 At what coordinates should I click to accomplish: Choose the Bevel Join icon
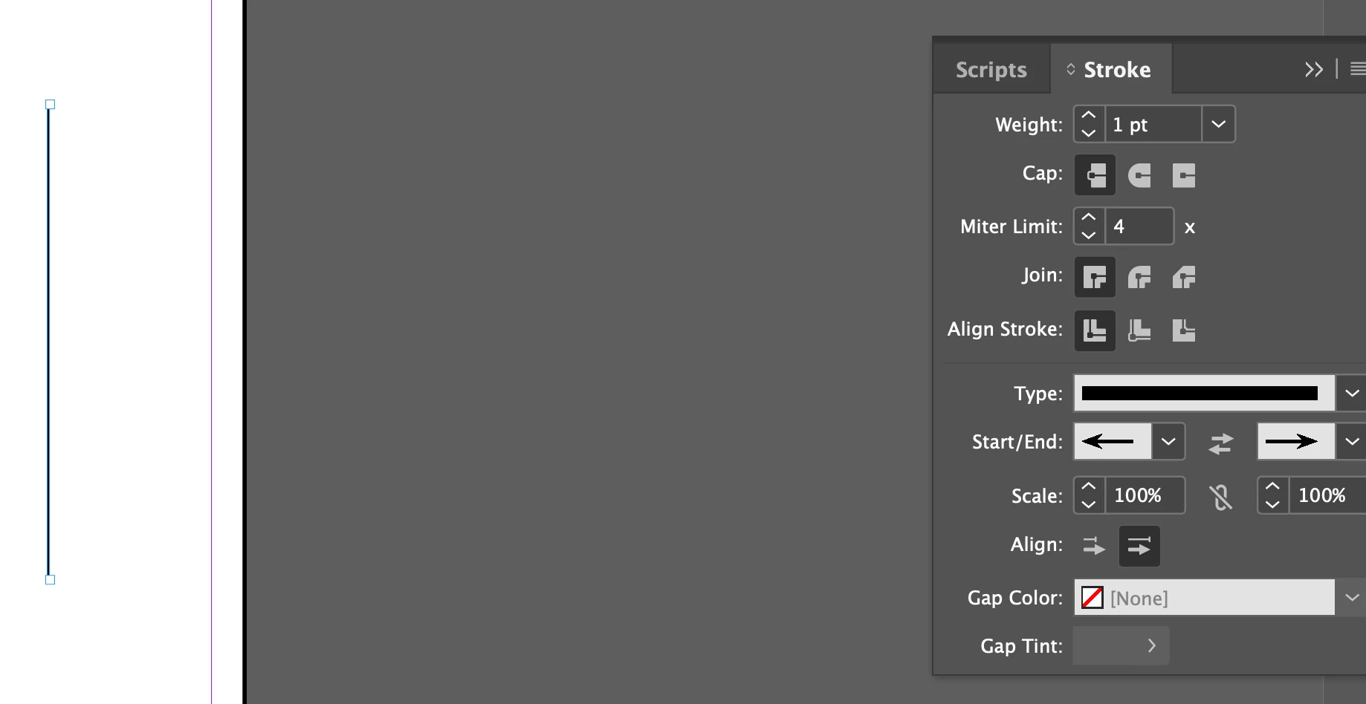(1184, 278)
